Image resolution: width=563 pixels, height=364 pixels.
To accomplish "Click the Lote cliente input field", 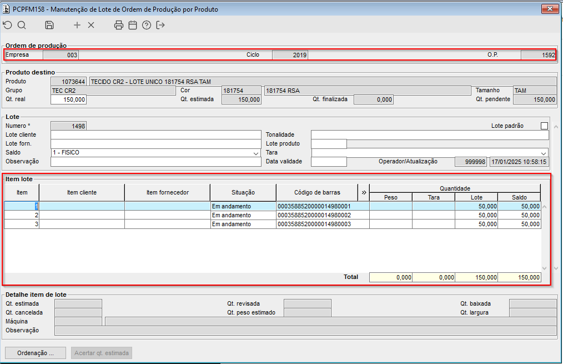I will (x=156, y=134).
